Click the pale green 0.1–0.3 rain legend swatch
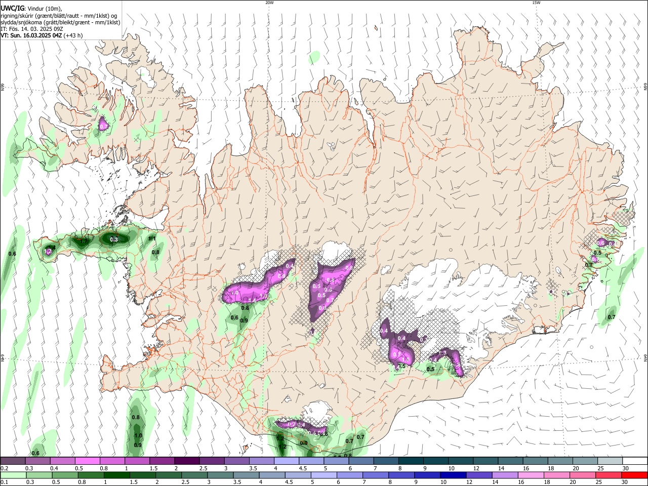 tap(13, 475)
